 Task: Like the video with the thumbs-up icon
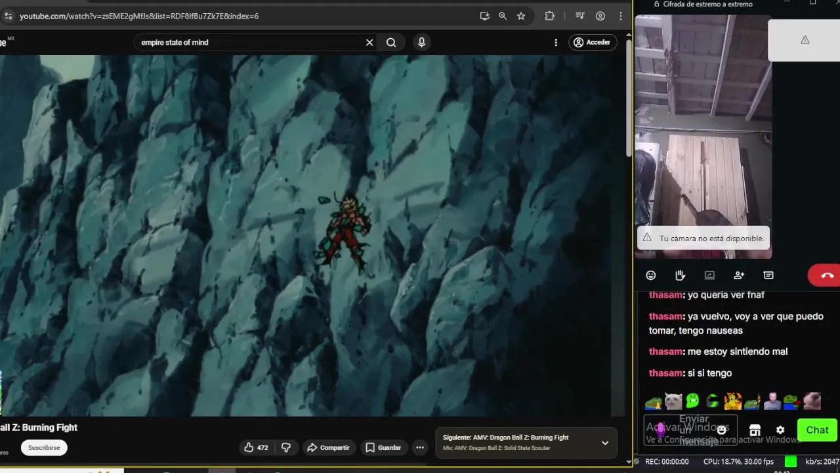coord(256,447)
